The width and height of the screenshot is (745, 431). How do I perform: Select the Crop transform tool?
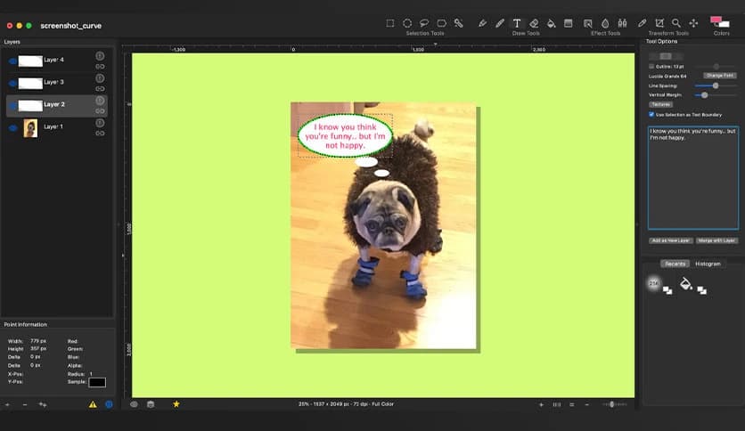click(x=659, y=23)
